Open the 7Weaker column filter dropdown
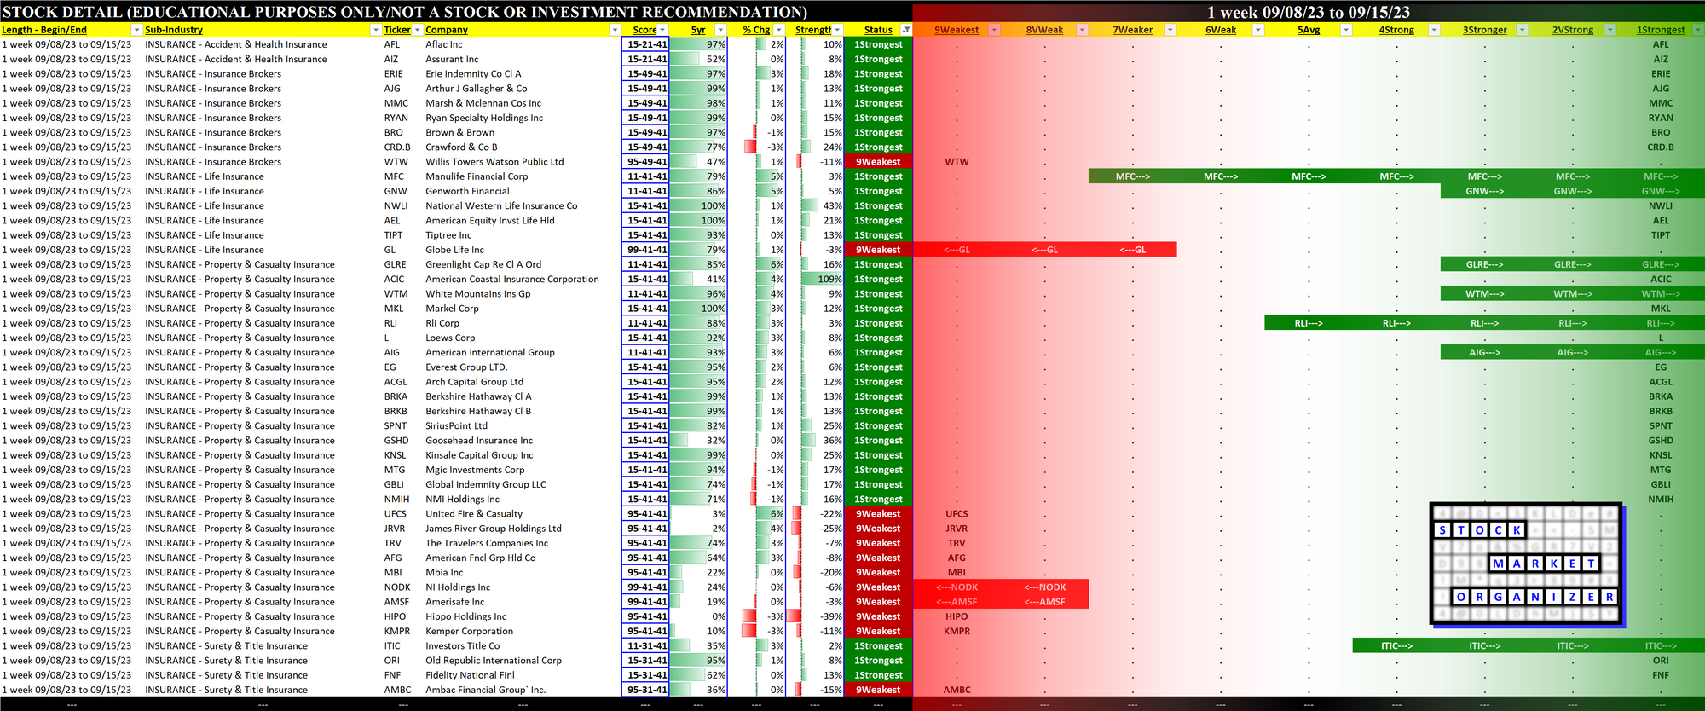This screenshot has width=1705, height=711. 1170,30
